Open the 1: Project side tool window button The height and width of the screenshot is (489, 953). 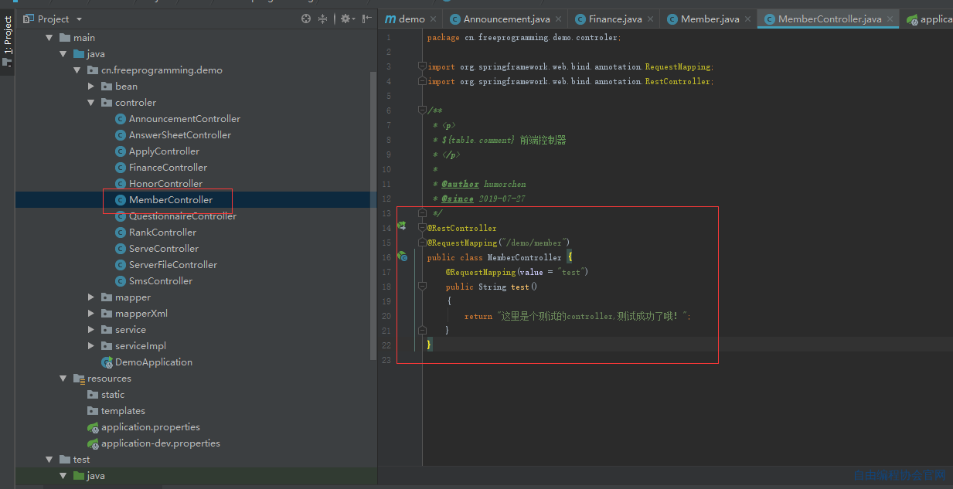click(x=7, y=42)
